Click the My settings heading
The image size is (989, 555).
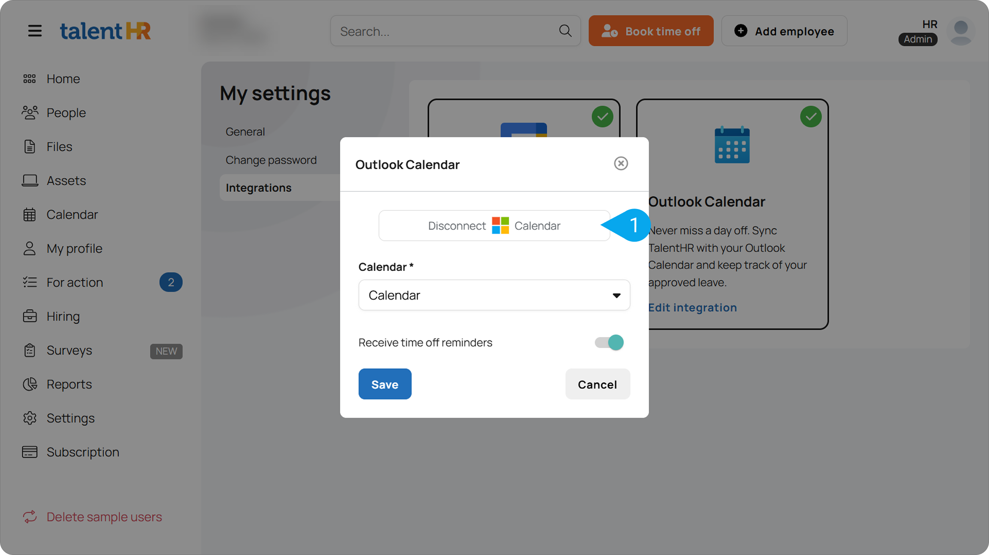tap(275, 93)
